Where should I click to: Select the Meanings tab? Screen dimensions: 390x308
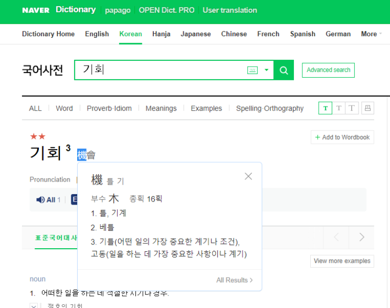pos(161,109)
